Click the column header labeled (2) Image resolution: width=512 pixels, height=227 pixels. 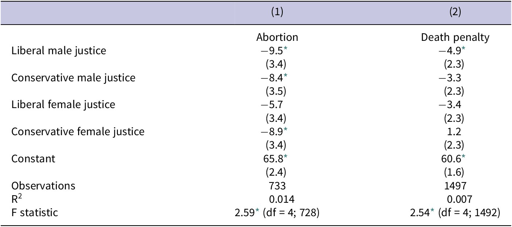(455, 12)
